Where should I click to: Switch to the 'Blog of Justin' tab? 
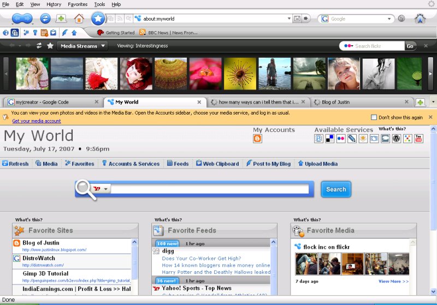[361, 102]
